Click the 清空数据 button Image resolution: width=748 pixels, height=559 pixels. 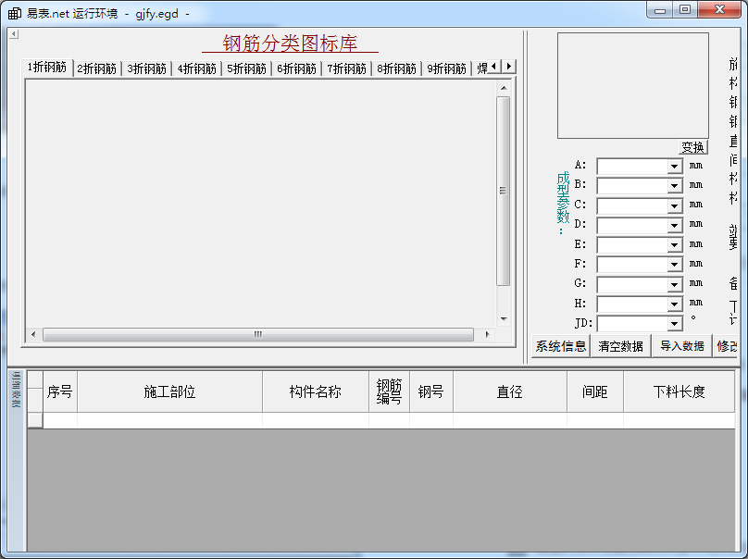pyautogui.click(x=620, y=346)
